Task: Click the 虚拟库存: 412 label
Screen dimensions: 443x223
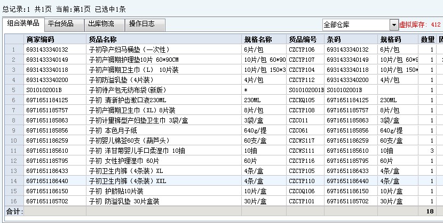Action: coord(420,25)
